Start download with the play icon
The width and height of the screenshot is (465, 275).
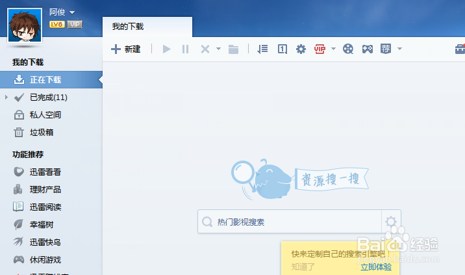(x=167, y=49)
